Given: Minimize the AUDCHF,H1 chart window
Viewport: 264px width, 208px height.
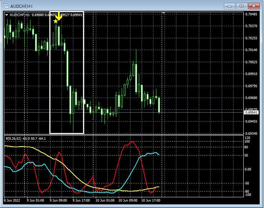Looking at the screenshot, I should pyautogui.click(x=230, y=6).
